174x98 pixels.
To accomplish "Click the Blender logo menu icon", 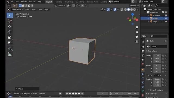I will (8, 2).
